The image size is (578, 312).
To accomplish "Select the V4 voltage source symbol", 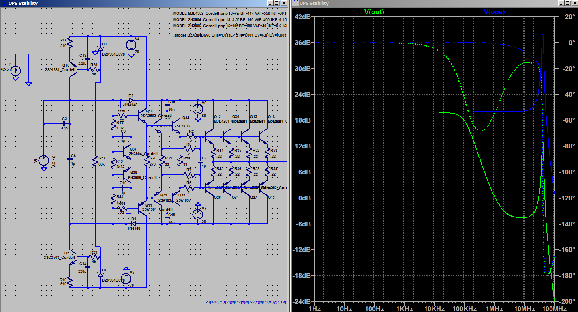I will point(131,45).
